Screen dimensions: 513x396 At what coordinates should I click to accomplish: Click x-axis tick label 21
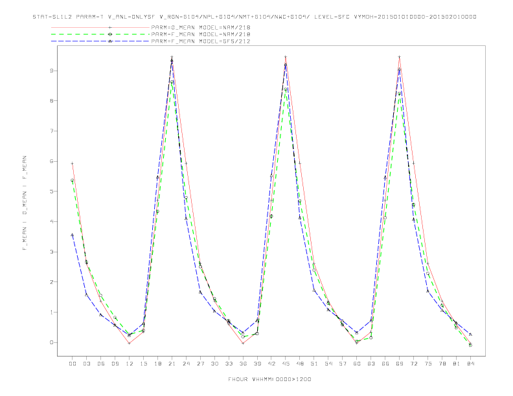[172, 364]
